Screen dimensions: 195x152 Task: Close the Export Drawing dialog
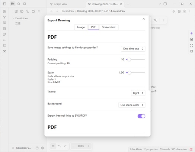144,19
